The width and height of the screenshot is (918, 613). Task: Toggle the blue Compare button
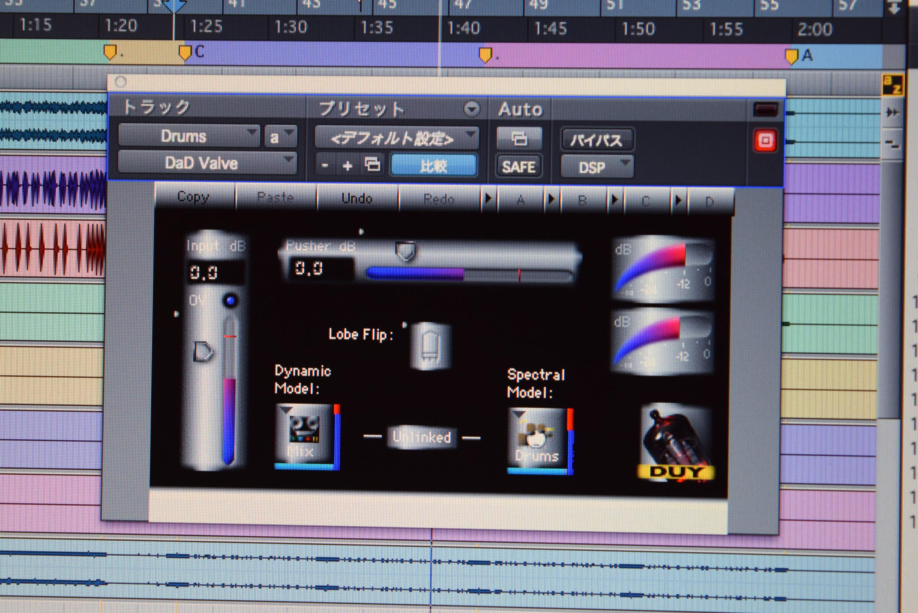point(434,166)
